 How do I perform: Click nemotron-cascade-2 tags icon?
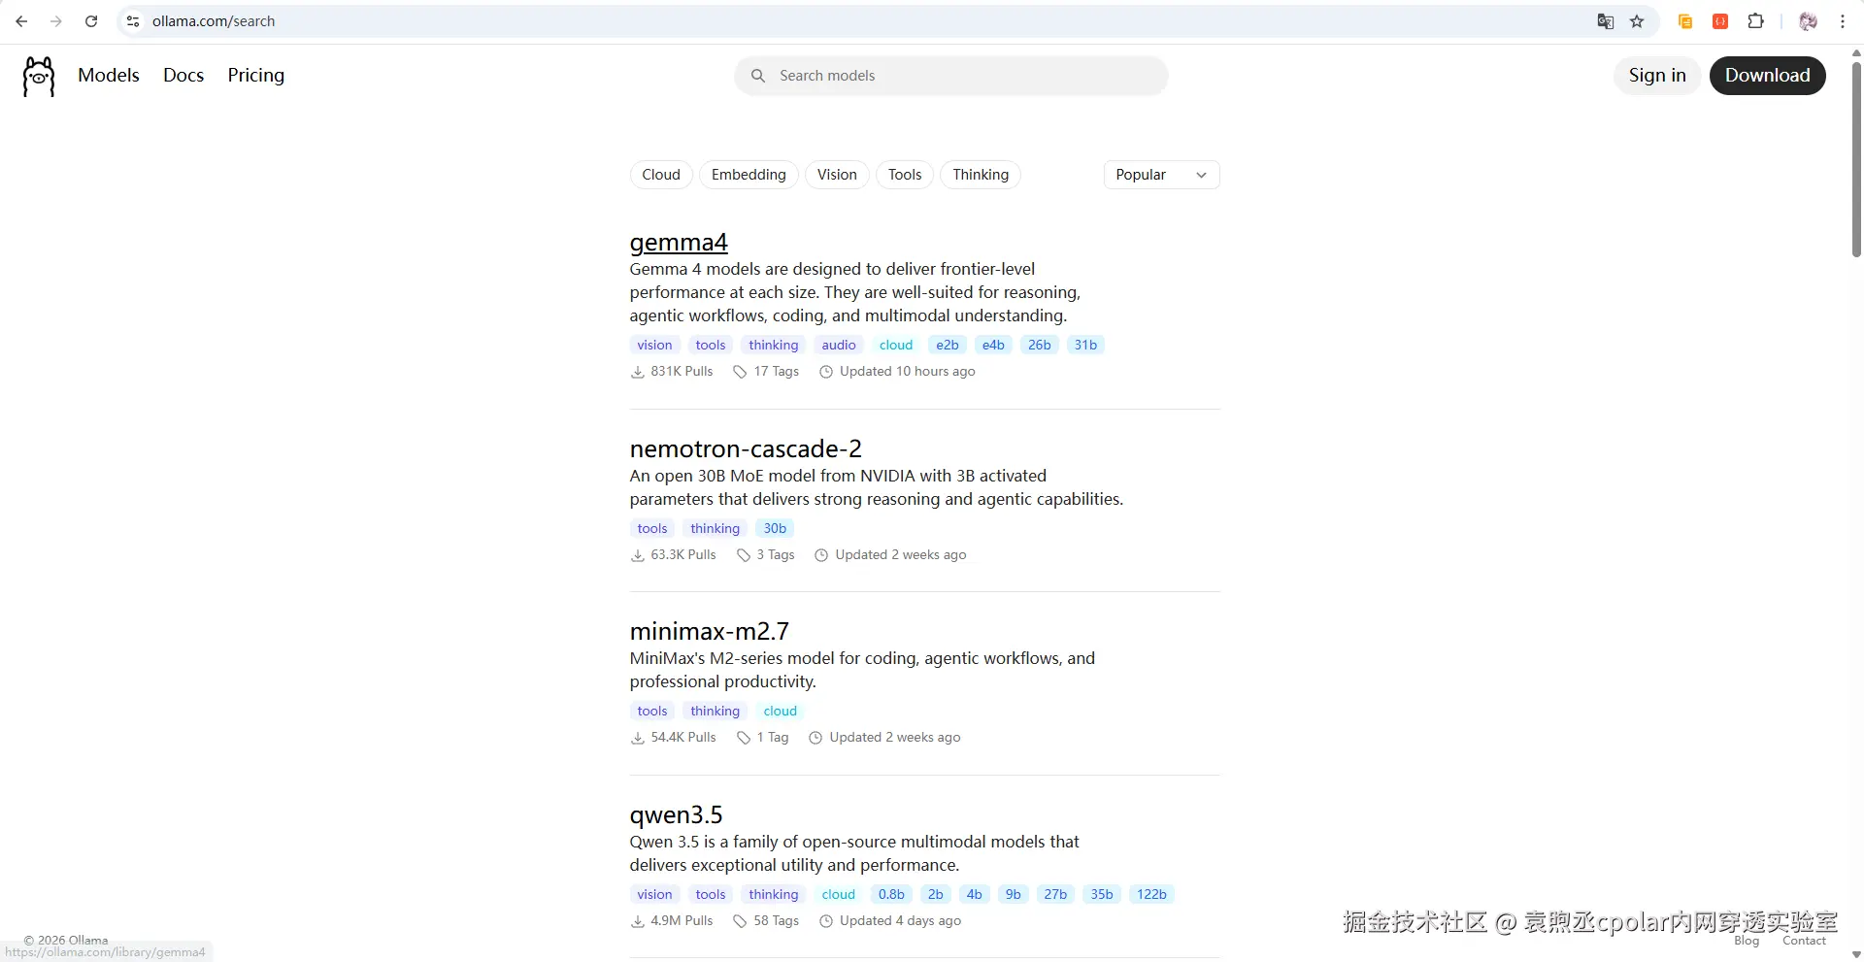(x=744, y=555)
